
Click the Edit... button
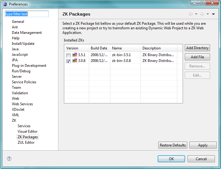tap(197, 75)
